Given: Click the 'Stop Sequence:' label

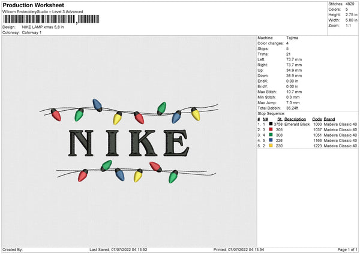Looking at the screenshot, I should (271, 113).
